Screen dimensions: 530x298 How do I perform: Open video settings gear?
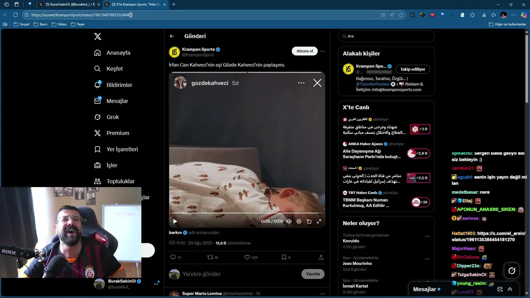coord(299,221)
